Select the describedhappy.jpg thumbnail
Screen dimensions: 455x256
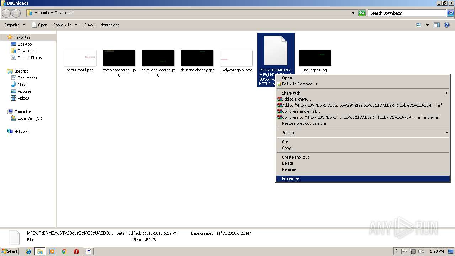coord(197,58)
